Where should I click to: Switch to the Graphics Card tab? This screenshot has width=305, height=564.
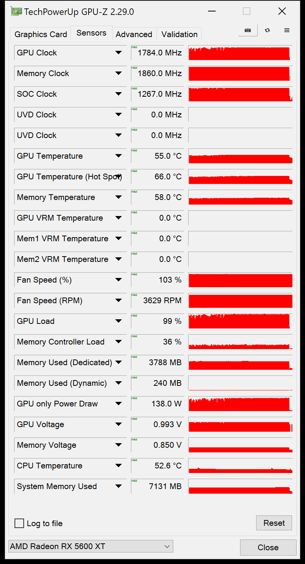point(41,34)
